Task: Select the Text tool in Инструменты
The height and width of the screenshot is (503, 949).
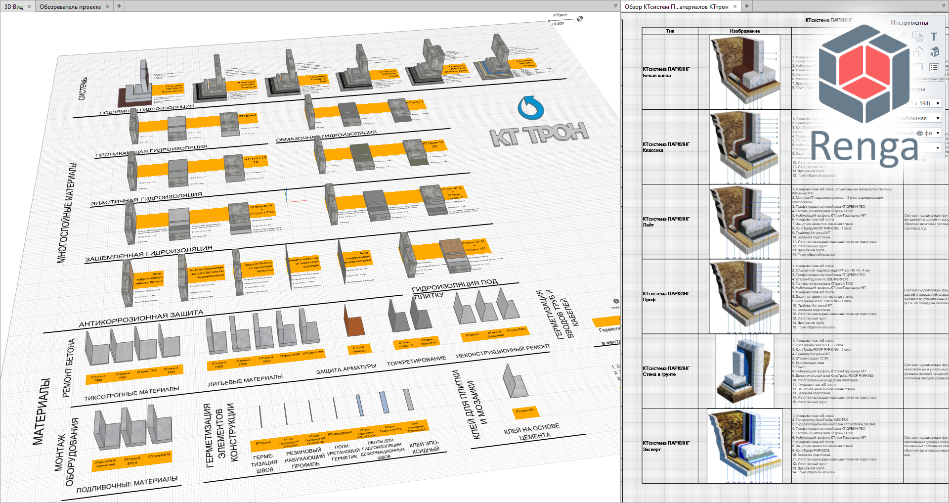Action: click(x=934, y=37)
